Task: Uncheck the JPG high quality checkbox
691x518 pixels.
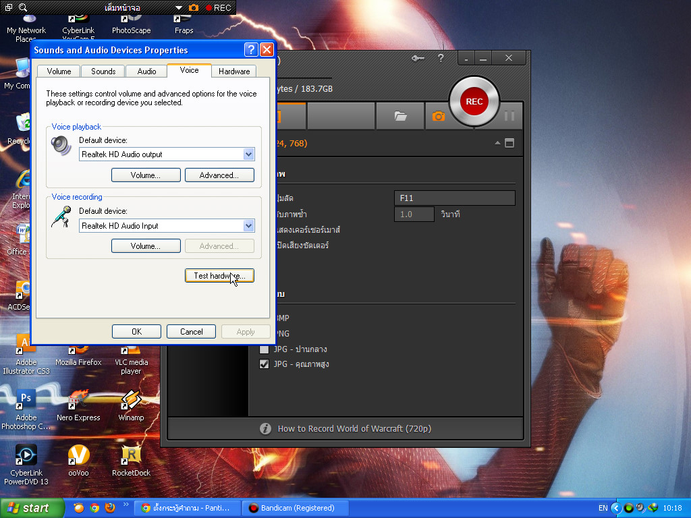Action: (x=264, y=364)
